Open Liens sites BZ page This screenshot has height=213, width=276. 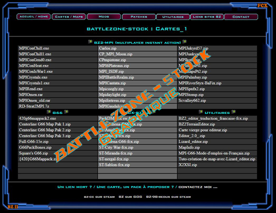(207, 17)
